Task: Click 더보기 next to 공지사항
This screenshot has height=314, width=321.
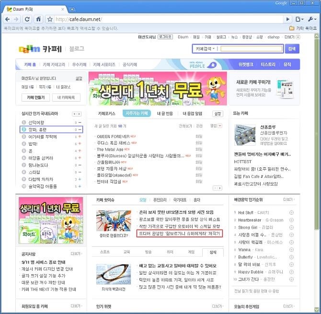Action: coord(76,254)
